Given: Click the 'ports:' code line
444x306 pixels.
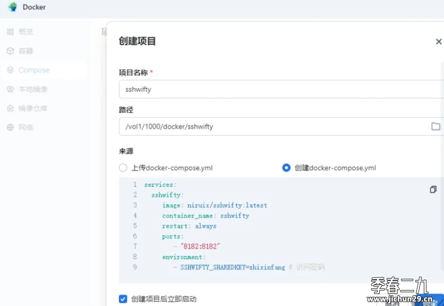Looking at the screenshot, I should click(x=173, y=236).
